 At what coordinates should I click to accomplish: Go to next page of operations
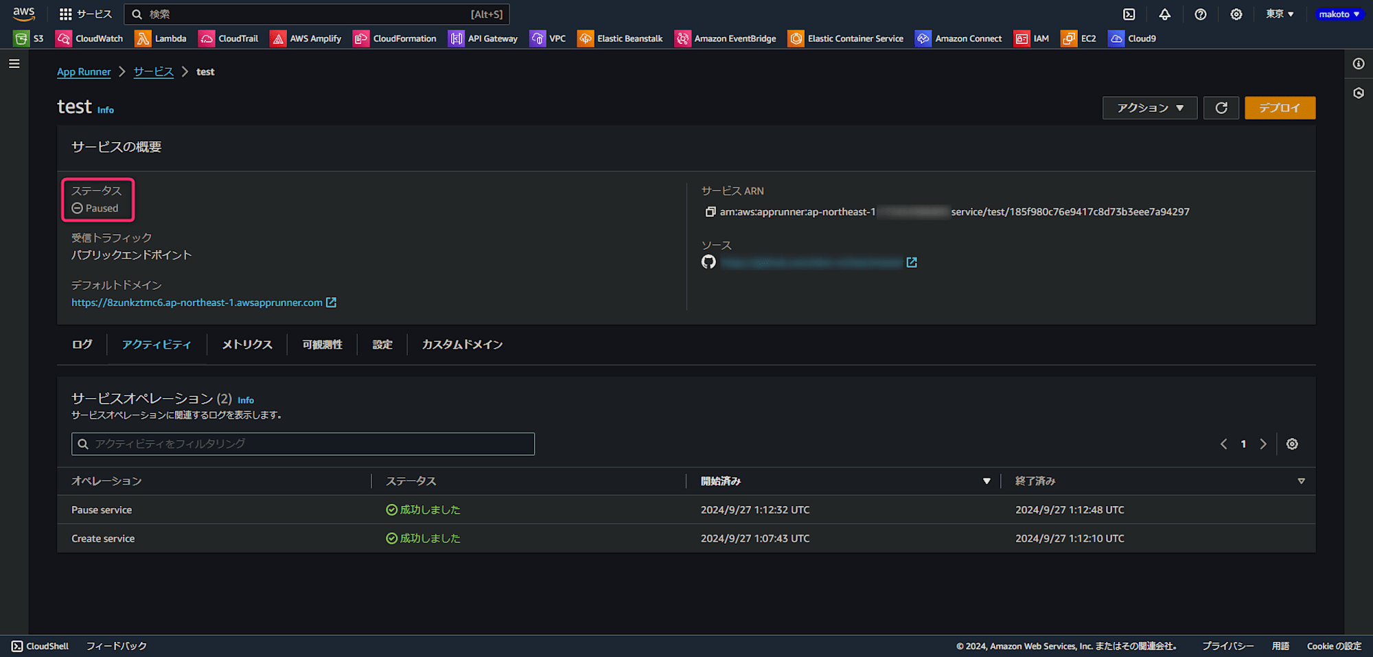[x=1263, y=444]
